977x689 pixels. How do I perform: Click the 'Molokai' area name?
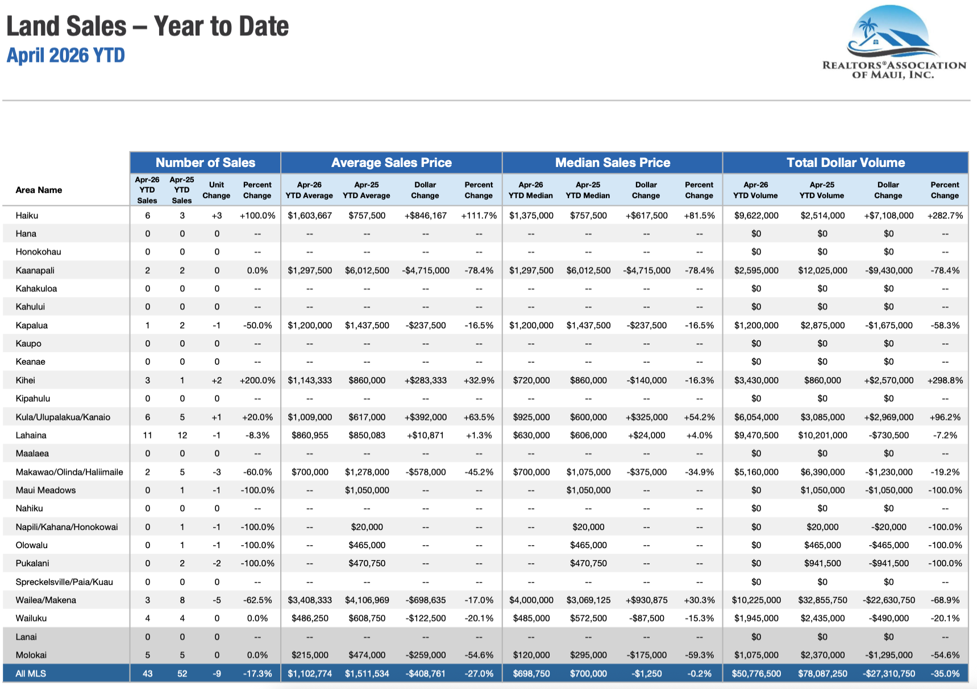31,655
